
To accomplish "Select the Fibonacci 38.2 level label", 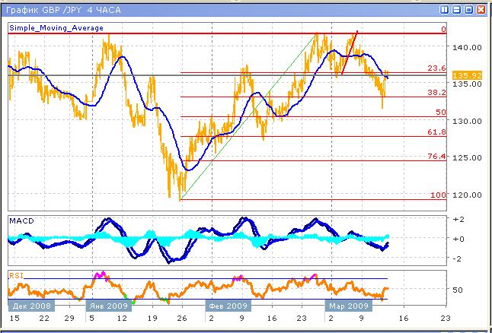I will tap(437, 92).
